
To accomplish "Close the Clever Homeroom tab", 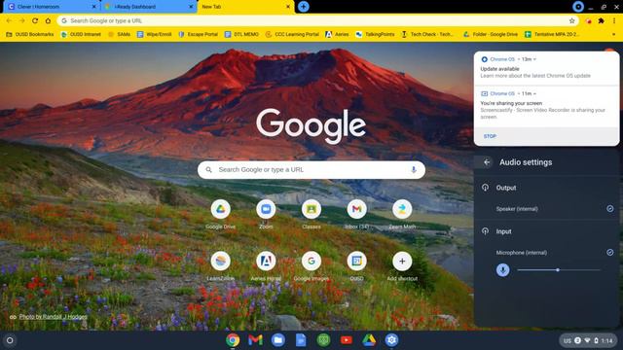I will tap(94, 7).
